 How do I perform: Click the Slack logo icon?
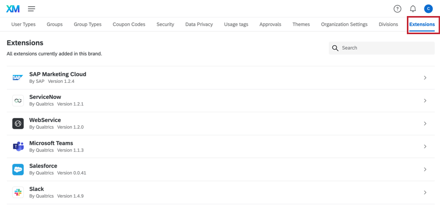(18, 193)
